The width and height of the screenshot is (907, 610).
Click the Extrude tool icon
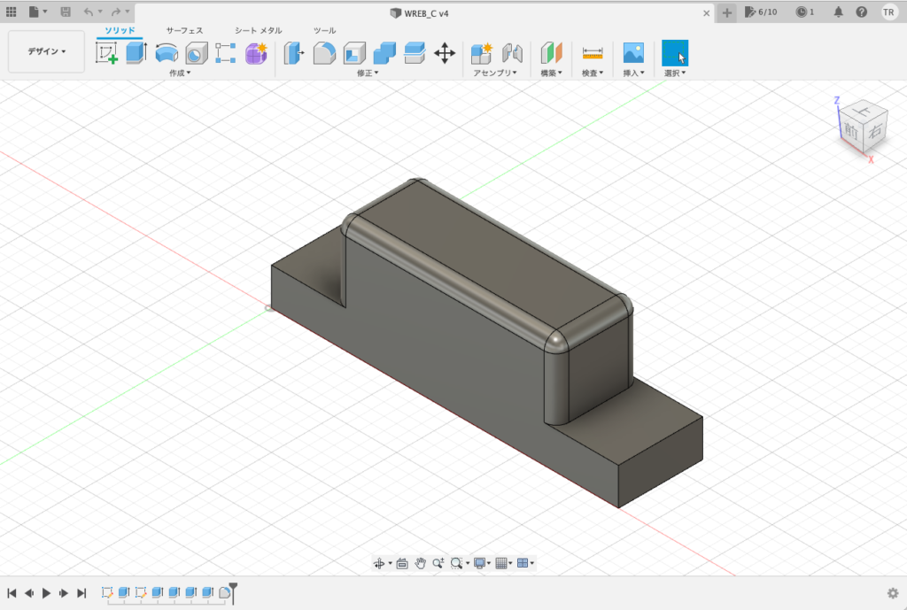pos(136,53)
